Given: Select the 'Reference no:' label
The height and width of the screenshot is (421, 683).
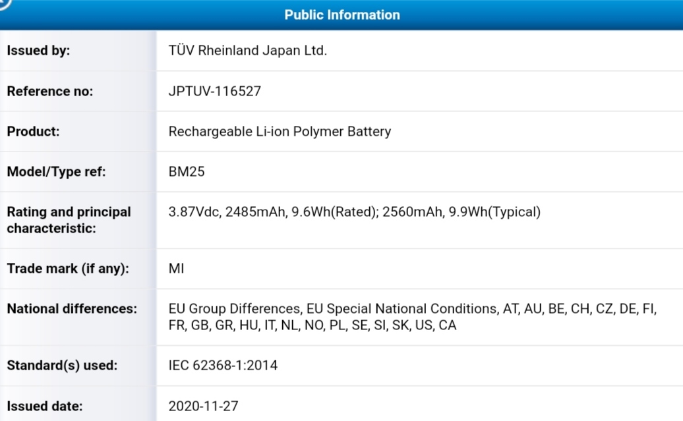Looking at the screenshot, I should click(50, 92).
